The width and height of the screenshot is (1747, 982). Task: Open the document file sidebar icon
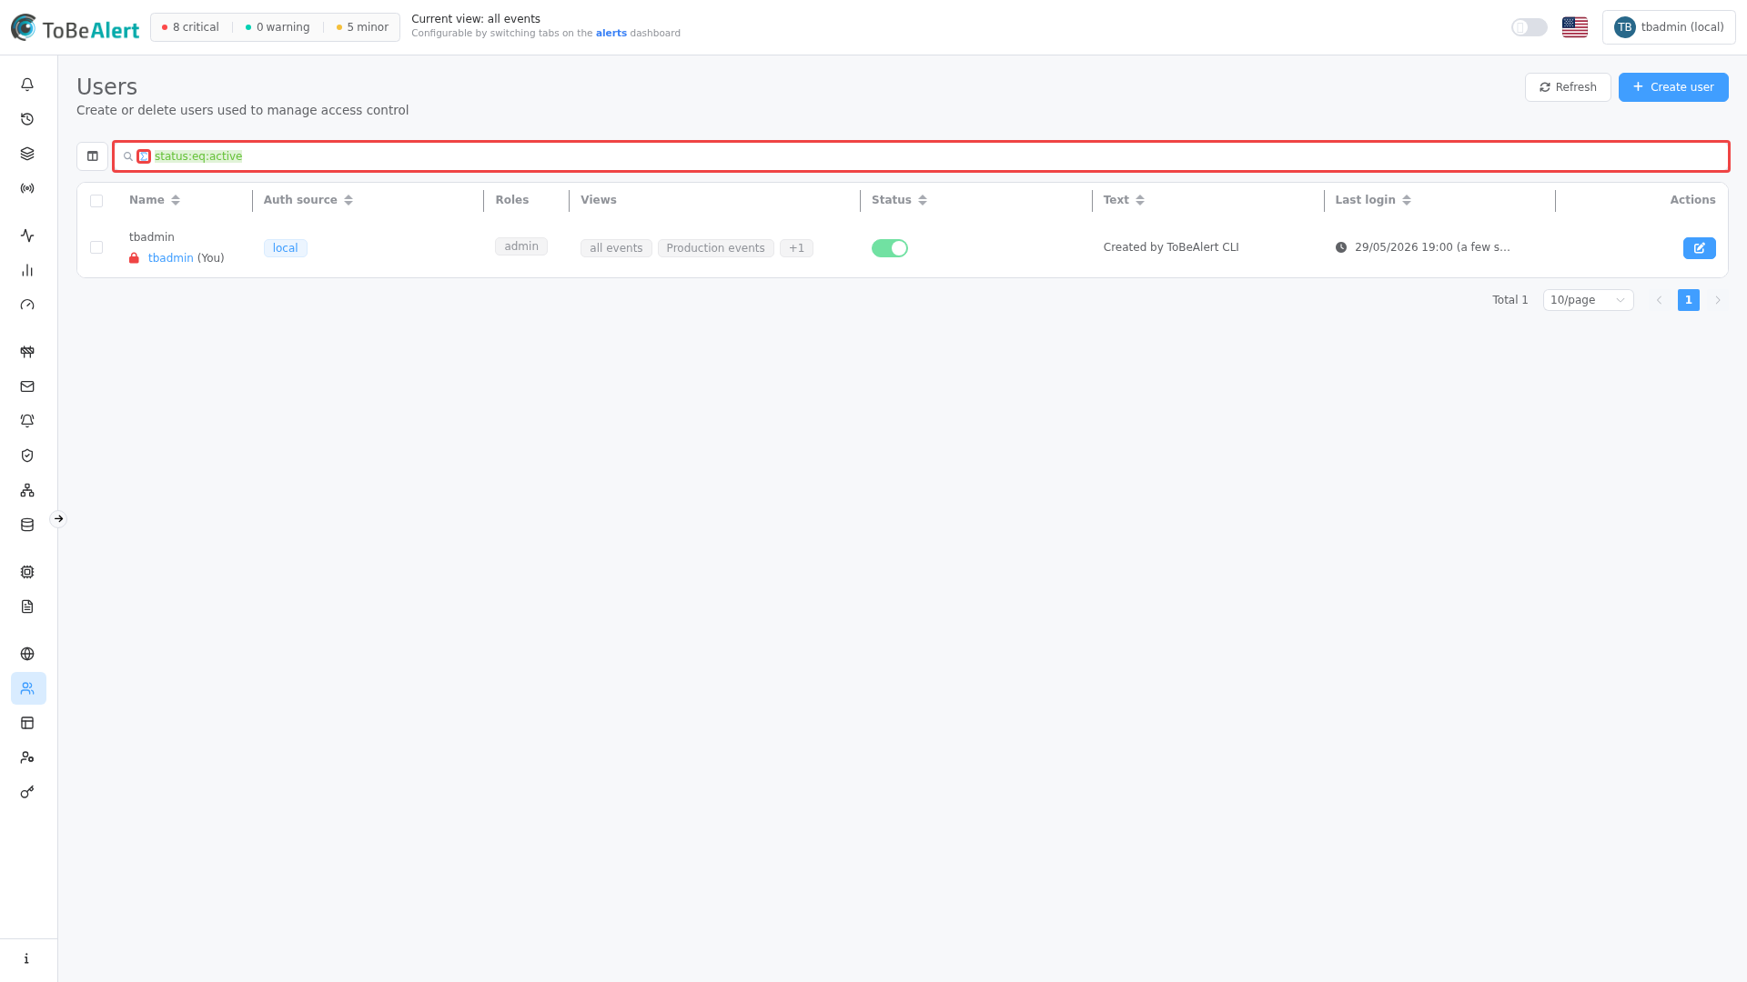tap(27, 606)
